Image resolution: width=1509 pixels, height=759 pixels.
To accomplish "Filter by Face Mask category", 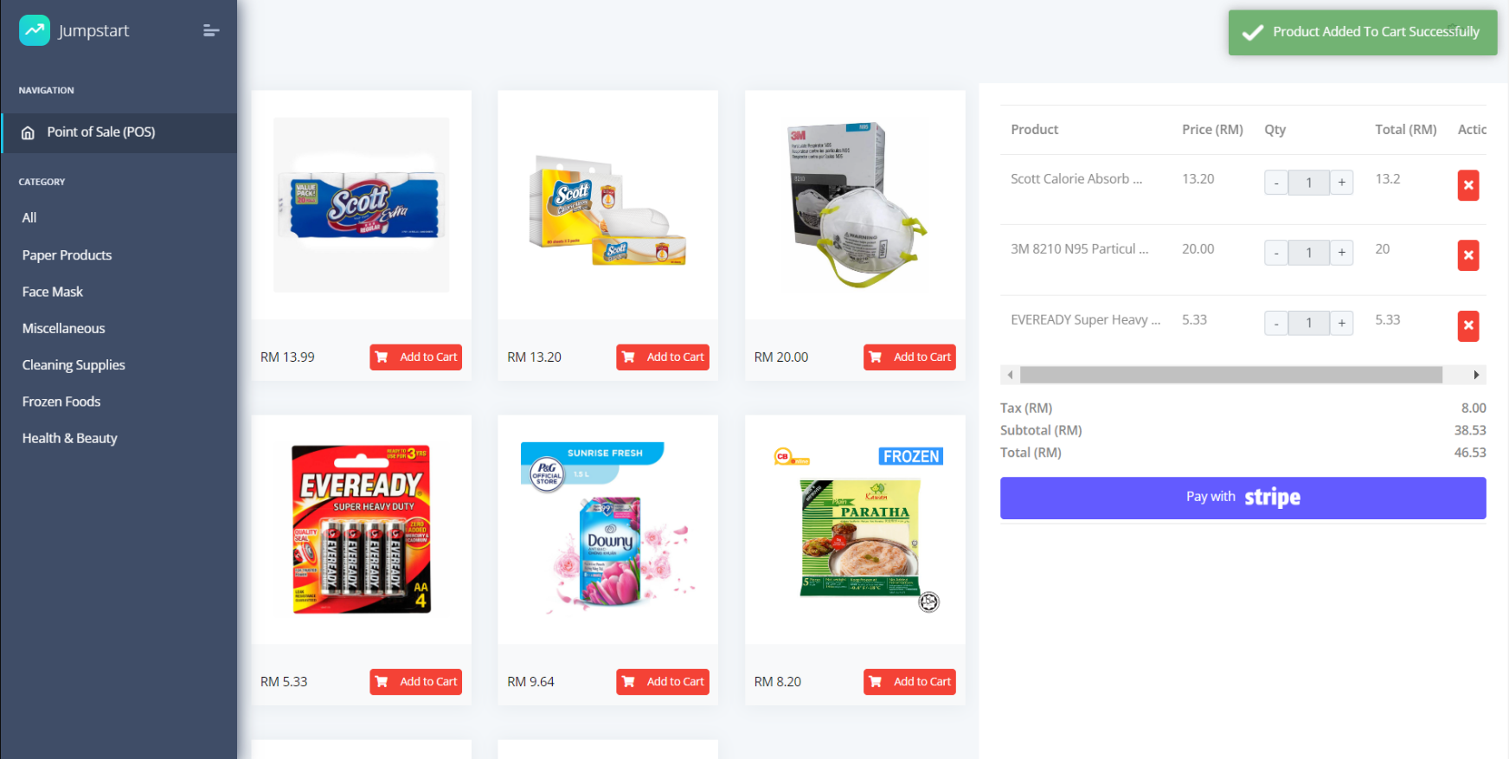I will 53,292.
